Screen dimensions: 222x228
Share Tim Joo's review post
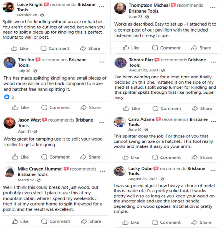[90, 107]
